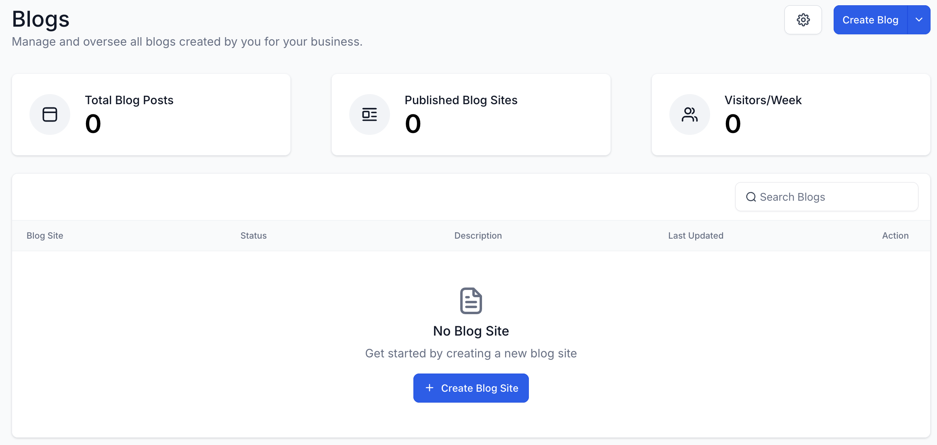Expand the Create Blog dropdown arrow
This screenshot has width=937, height=445.
click(919, 20)
